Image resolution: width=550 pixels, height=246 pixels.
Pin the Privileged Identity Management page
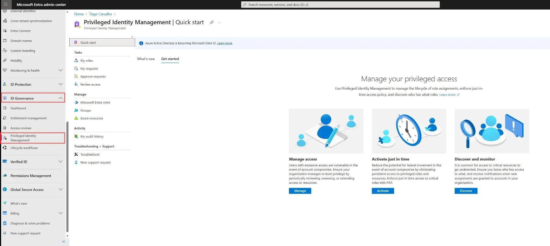pos(212,22)
